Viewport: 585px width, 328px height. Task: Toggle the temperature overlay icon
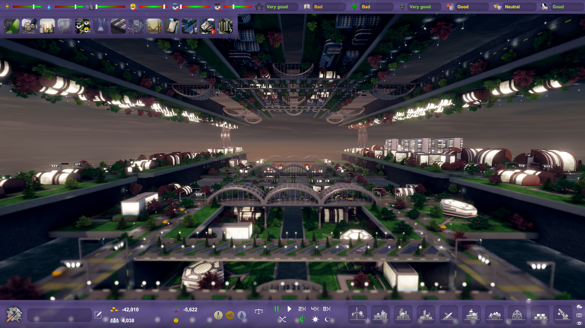click(x=218, y=315)
